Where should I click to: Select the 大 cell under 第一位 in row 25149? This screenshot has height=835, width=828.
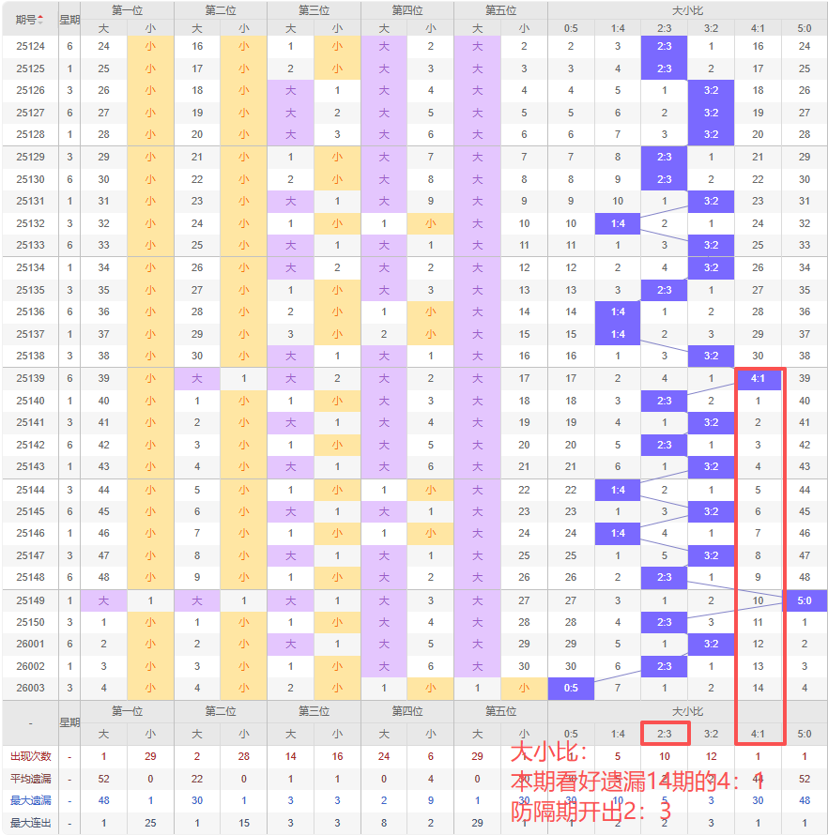point(103,600)
